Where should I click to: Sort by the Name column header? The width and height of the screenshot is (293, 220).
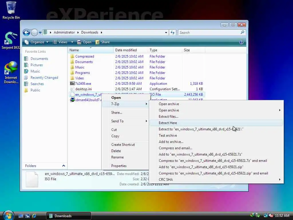click(91, 50)
